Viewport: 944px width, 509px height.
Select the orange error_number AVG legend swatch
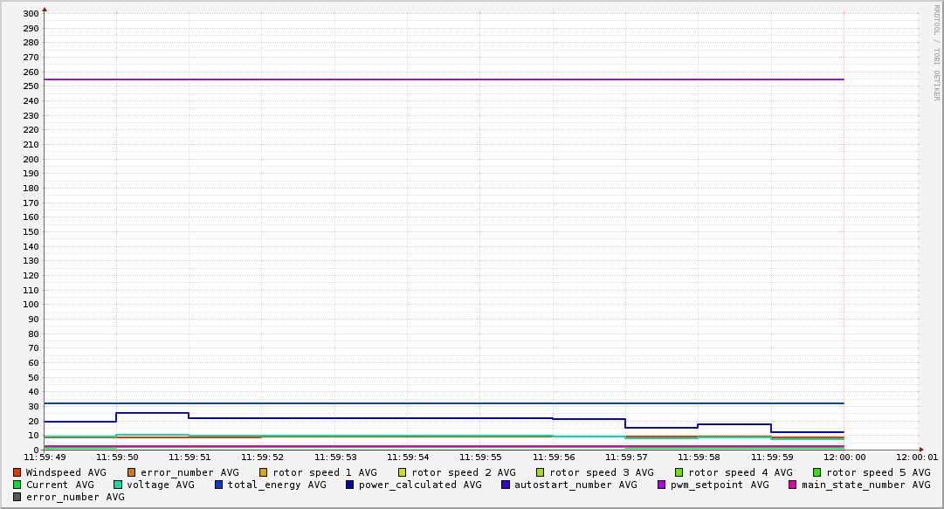point(132,472)
